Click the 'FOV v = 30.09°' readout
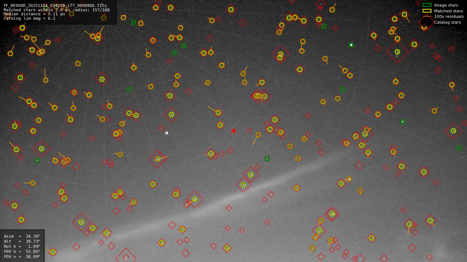Screen dimensions: 467x262 (x=22, y=257)
